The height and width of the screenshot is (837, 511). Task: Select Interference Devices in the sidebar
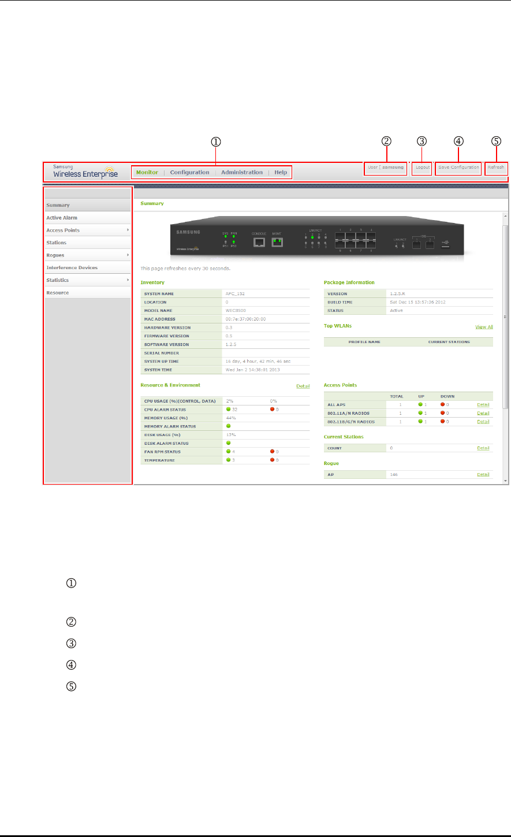(88, 267)
